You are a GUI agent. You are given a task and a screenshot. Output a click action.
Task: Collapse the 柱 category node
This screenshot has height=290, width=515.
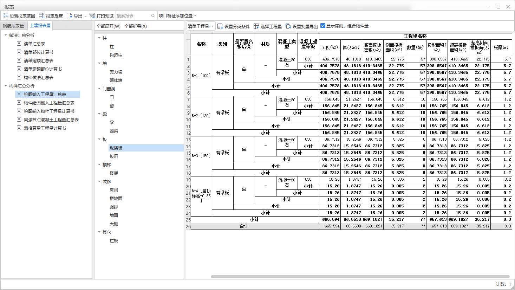coord(99,38)
